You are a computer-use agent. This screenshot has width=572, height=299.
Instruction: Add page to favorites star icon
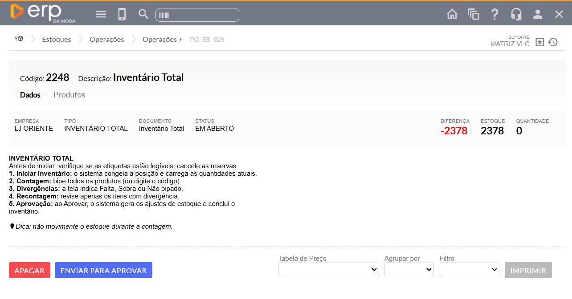tap(539, 42)
